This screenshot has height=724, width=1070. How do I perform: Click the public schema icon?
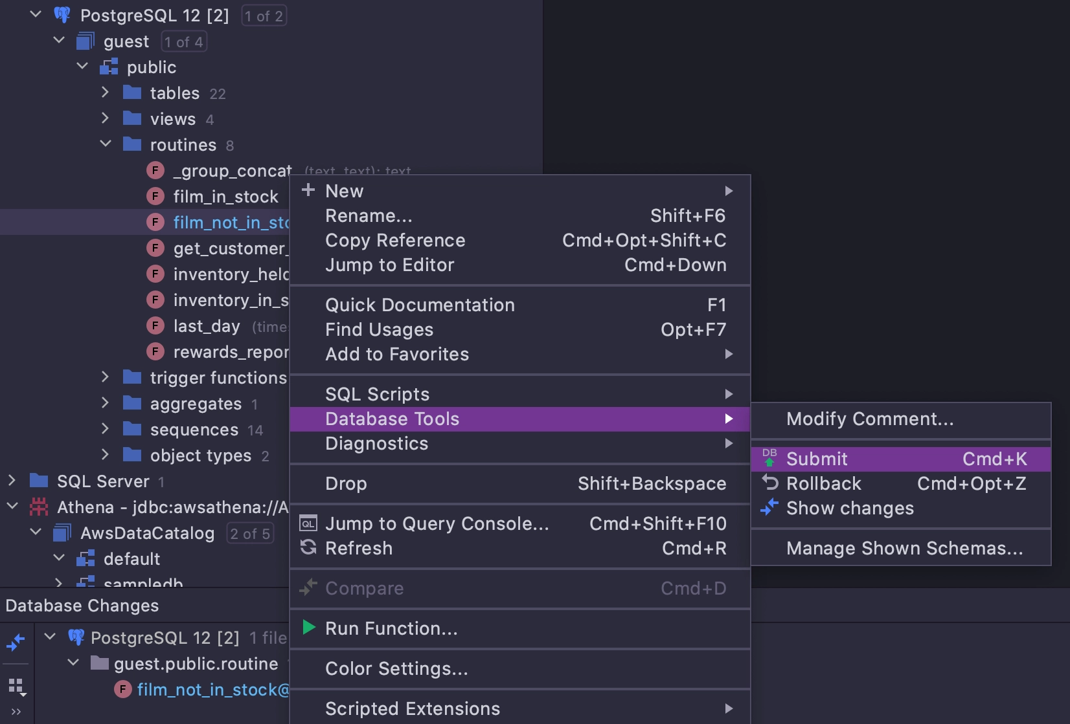(x=109, y=67)
